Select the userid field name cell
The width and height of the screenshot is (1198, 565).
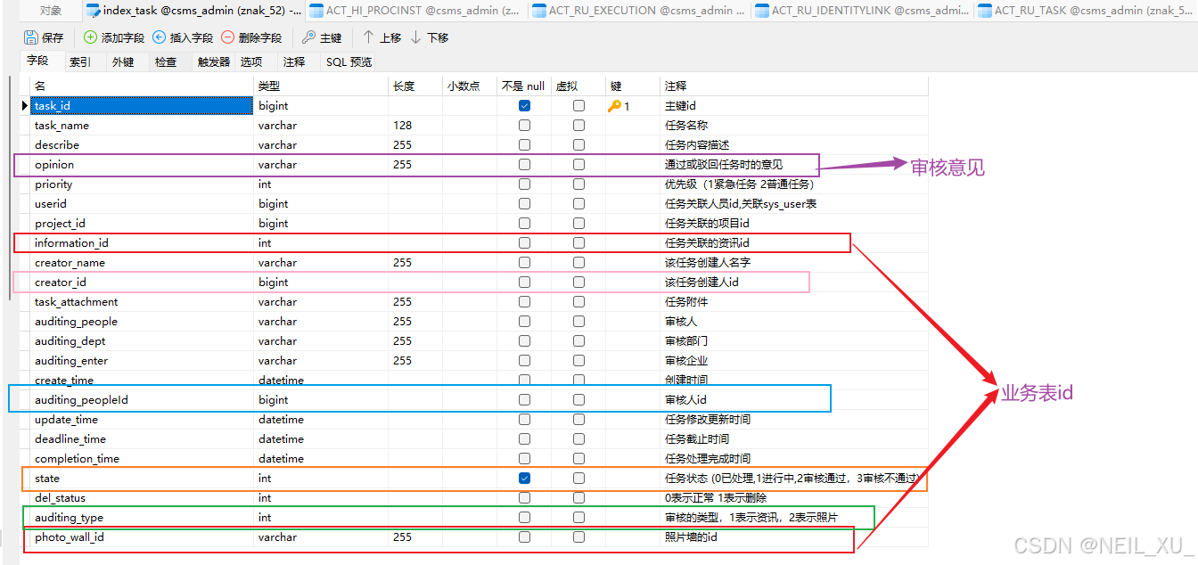click(x=142, y=203)
